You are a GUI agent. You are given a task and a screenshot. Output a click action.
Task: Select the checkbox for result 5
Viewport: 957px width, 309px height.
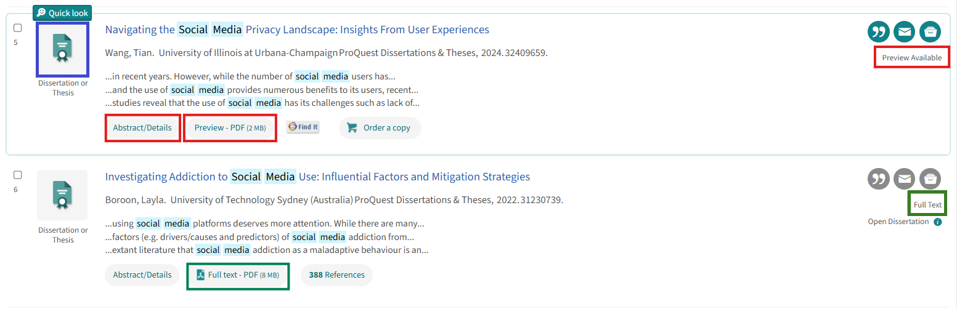click(x=17, y=28)
